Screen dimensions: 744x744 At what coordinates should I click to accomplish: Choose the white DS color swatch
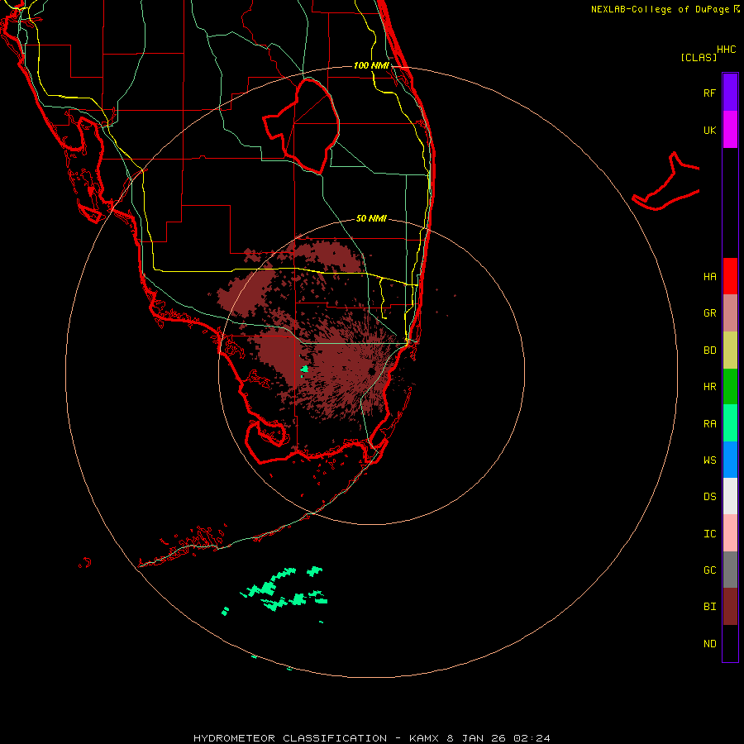click(x=730, y=496)
